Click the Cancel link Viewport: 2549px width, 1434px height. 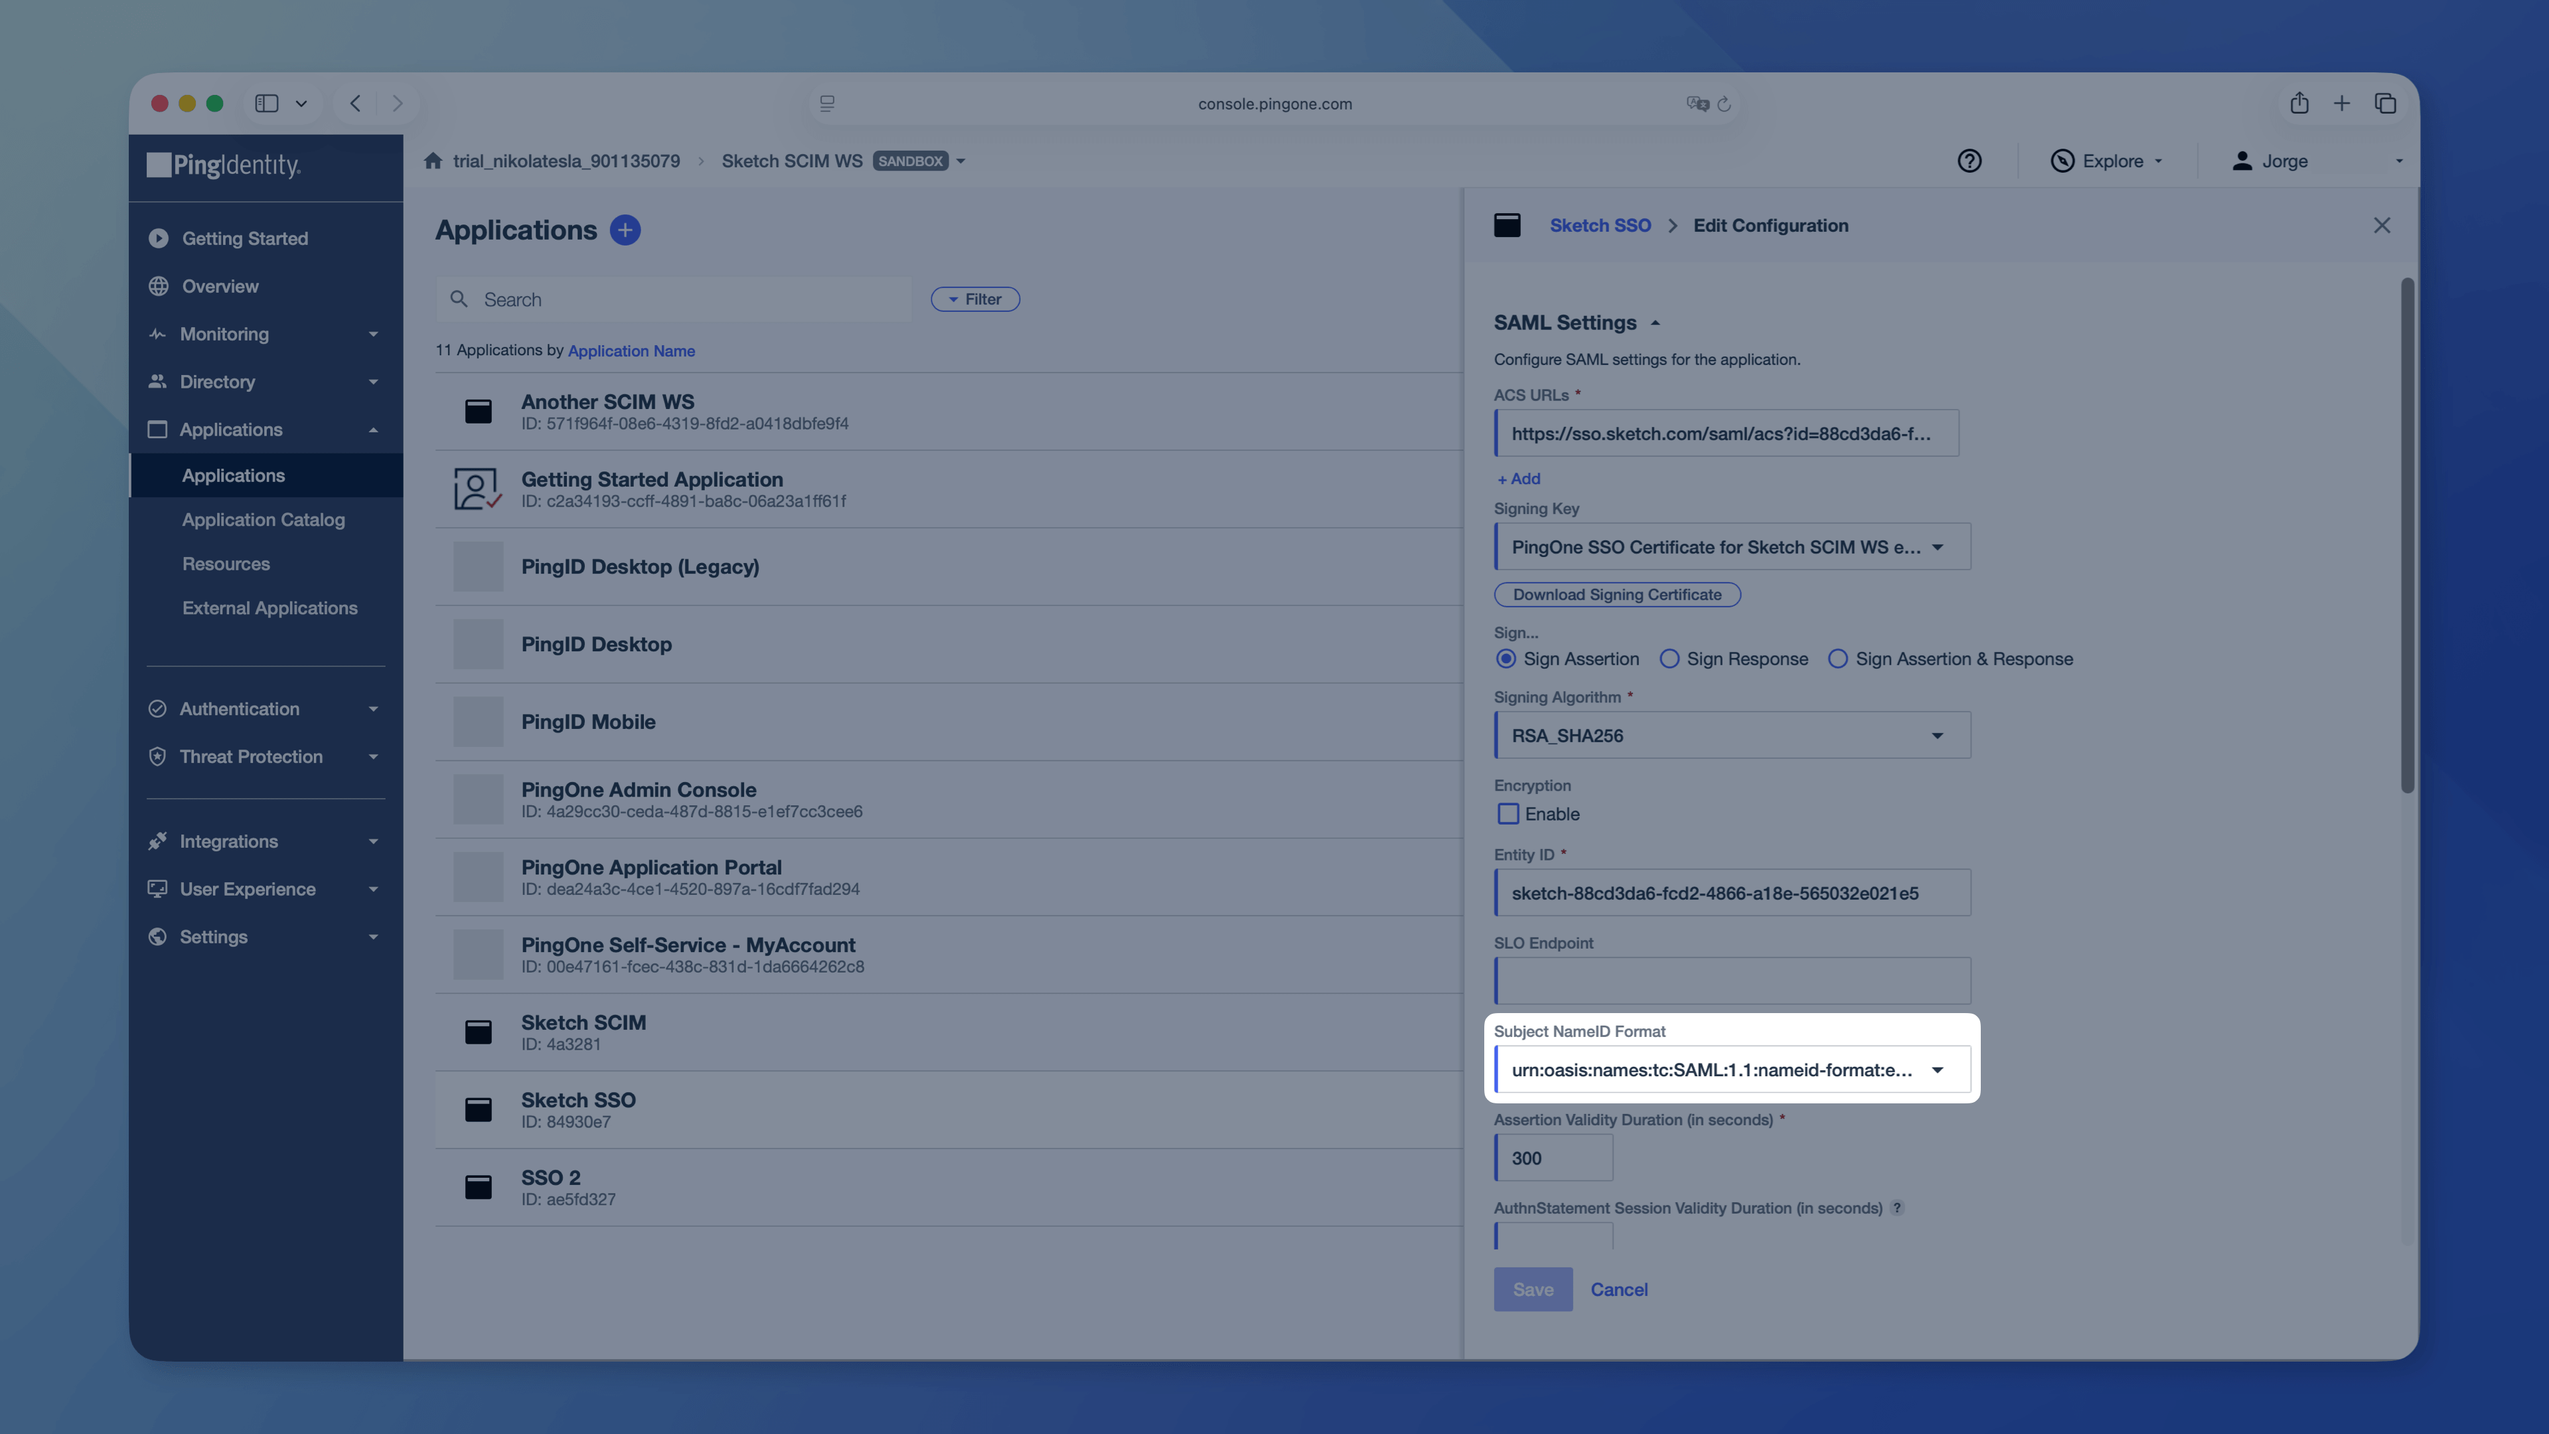pos(1619,1289)
